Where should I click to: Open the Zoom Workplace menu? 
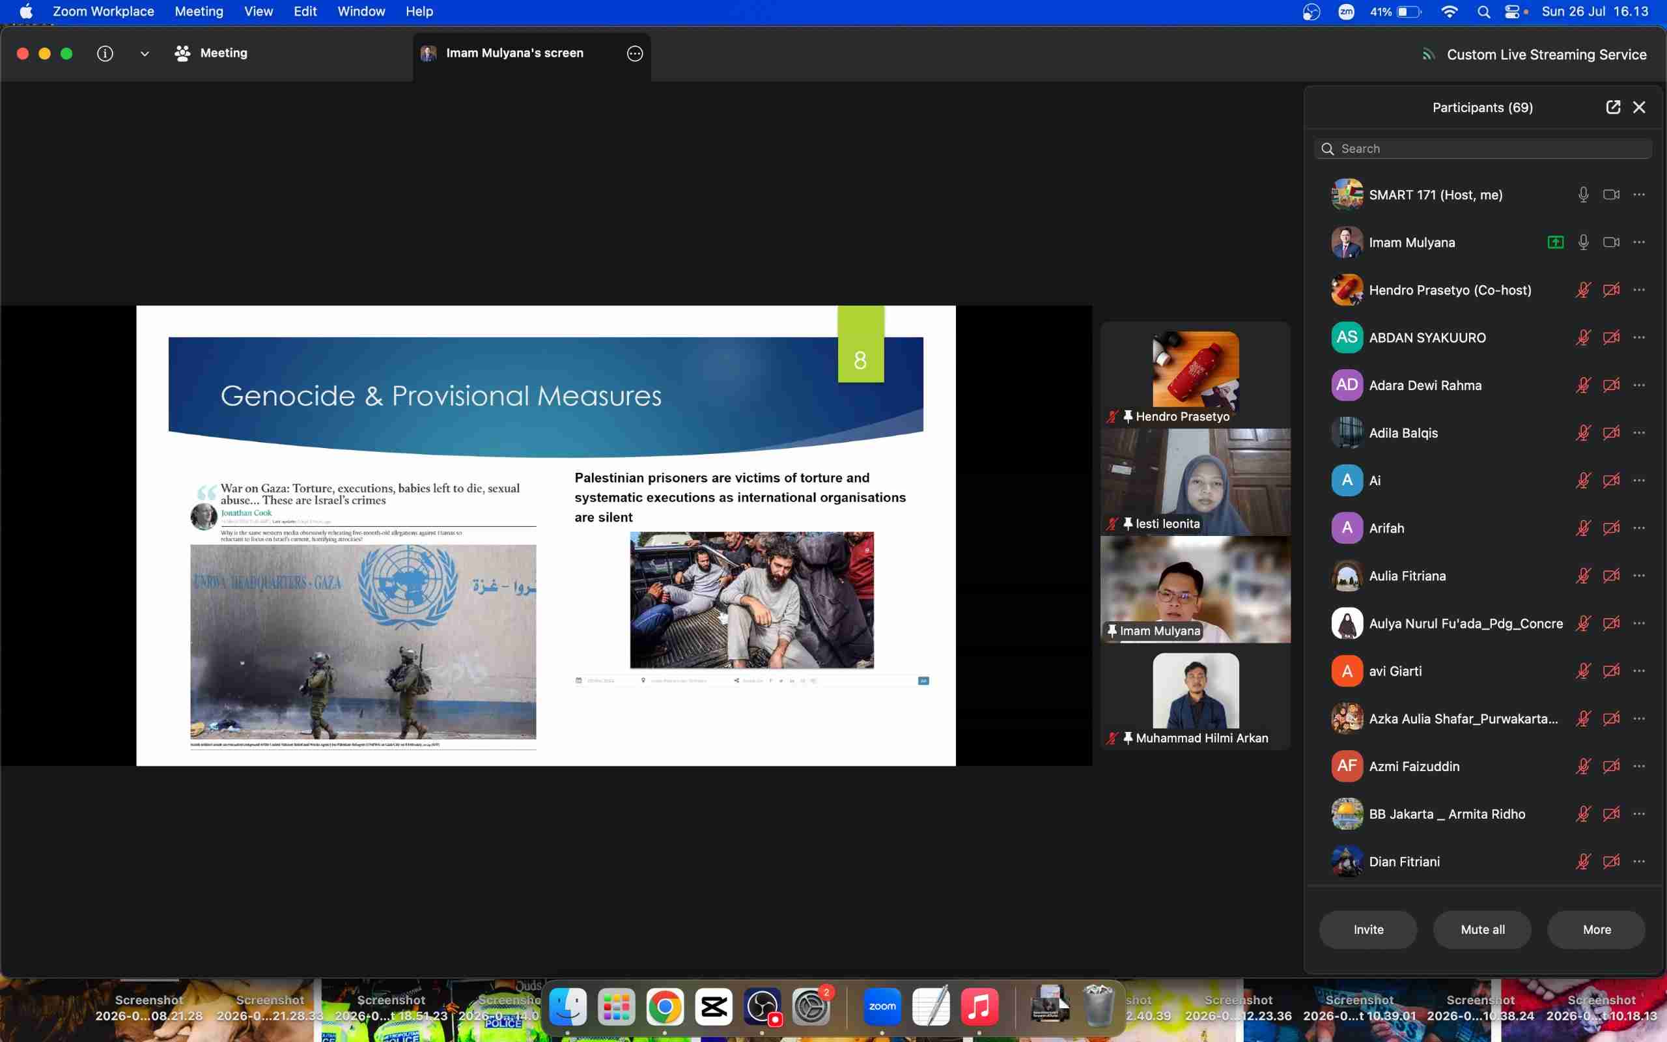coord(104,11)
